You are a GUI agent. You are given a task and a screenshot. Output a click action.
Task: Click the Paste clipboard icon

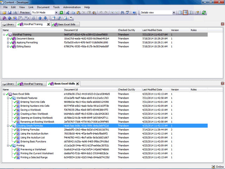(78, 13)
